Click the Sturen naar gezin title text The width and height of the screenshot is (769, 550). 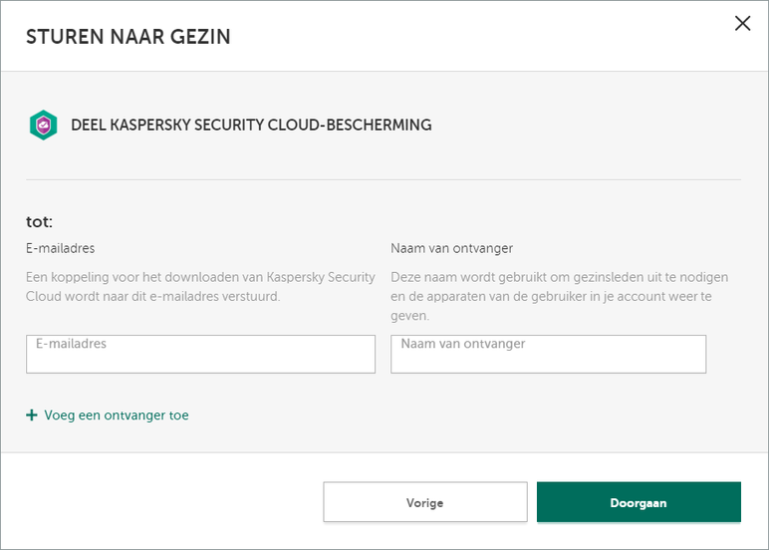[128, 38]
